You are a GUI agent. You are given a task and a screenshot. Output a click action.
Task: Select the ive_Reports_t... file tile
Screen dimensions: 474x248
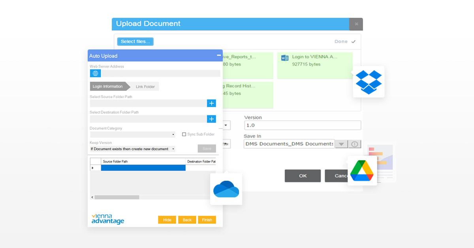pos(248,66)
